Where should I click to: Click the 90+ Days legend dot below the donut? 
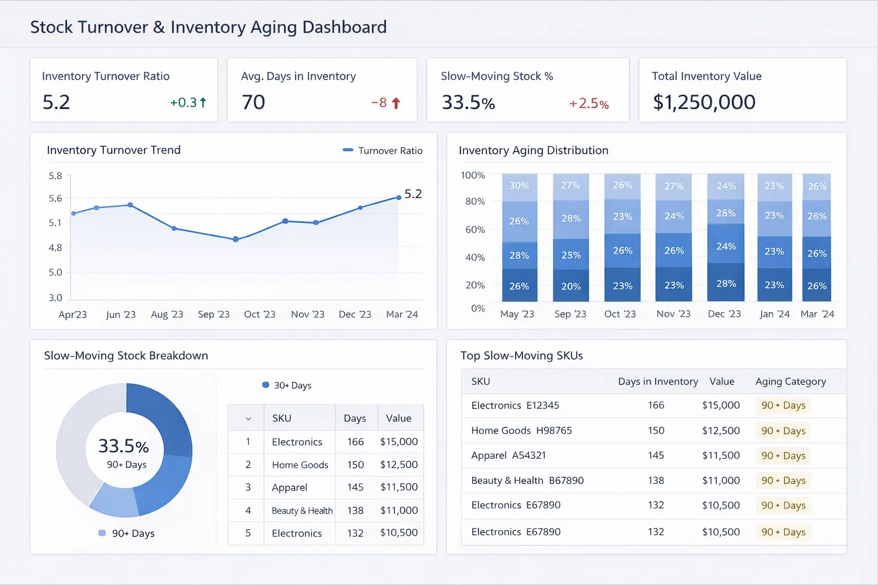point(102,533)
